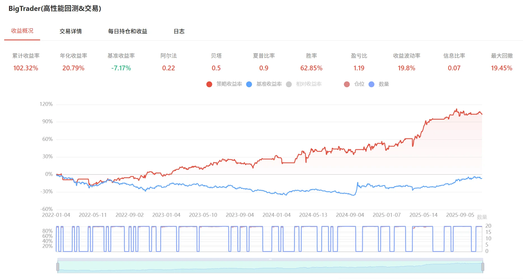This screenshot has height=279, width=523.
Task: Click the 信息比率 value 0.07
Action: 454,68
